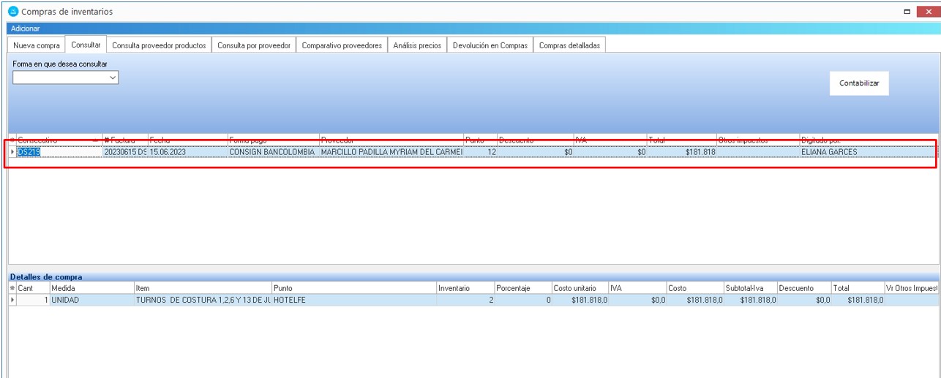Click the MARCILLO PADILLA proveedor cell
This screenshot has height=378, width=941.
[x=391, y=152]
